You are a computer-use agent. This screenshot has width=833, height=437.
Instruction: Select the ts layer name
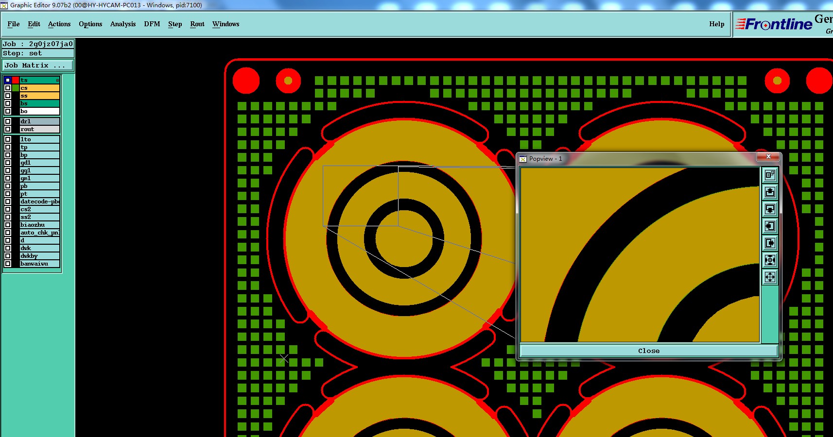tap(39, 80)
